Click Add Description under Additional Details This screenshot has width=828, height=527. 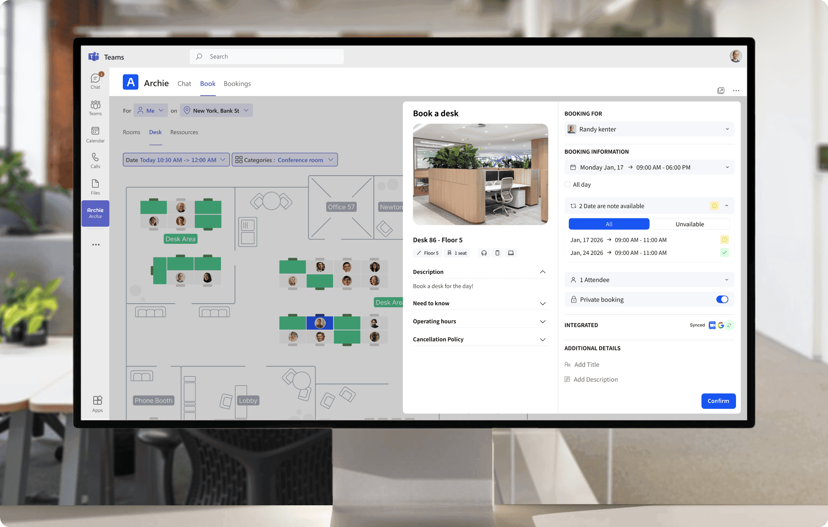596,379
